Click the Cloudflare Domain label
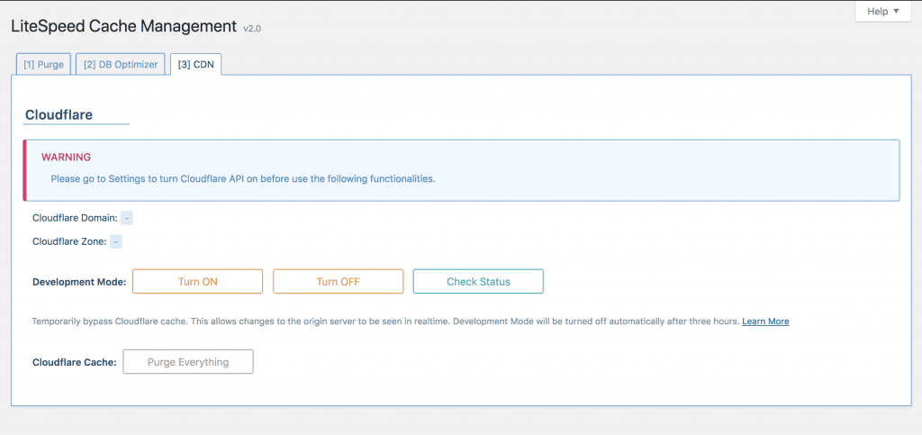922x435 pixels. coord(76,218)
